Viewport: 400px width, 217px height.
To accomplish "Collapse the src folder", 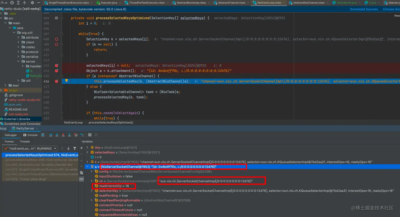I will [x=2, y=18].
